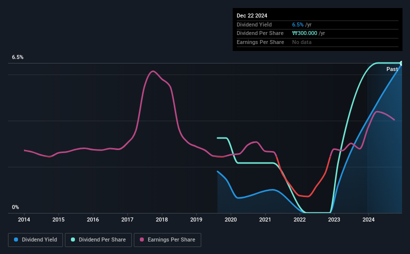Click the 0% y-axis label

(x=15, y=207)
